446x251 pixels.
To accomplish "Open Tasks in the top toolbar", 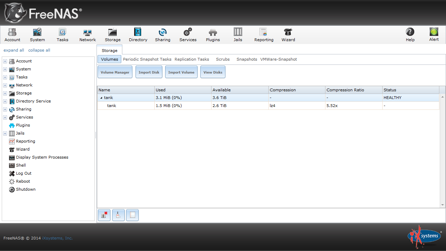I will [62, 35].
